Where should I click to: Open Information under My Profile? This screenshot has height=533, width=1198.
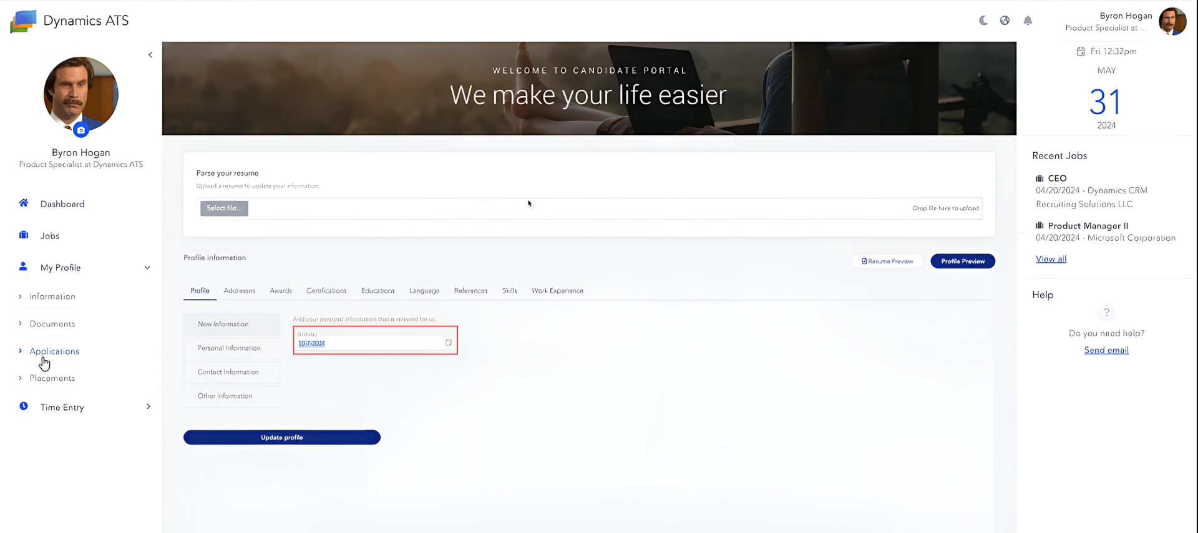[x=52, y=296]
